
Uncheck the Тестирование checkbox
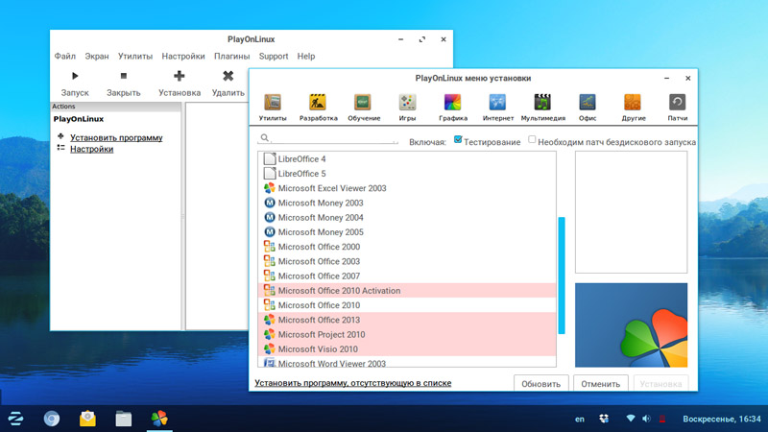(x=458, y=139)
